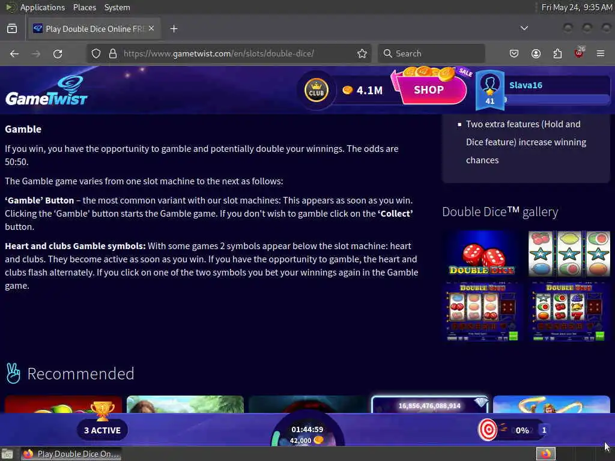The height and width of the screenshot is (461, 615).
Task: Click the 0% mission progress indicator
Action: [x=522, y=430]
